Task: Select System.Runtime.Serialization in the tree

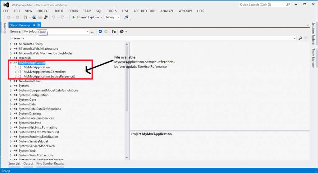Action: point(38,137)
